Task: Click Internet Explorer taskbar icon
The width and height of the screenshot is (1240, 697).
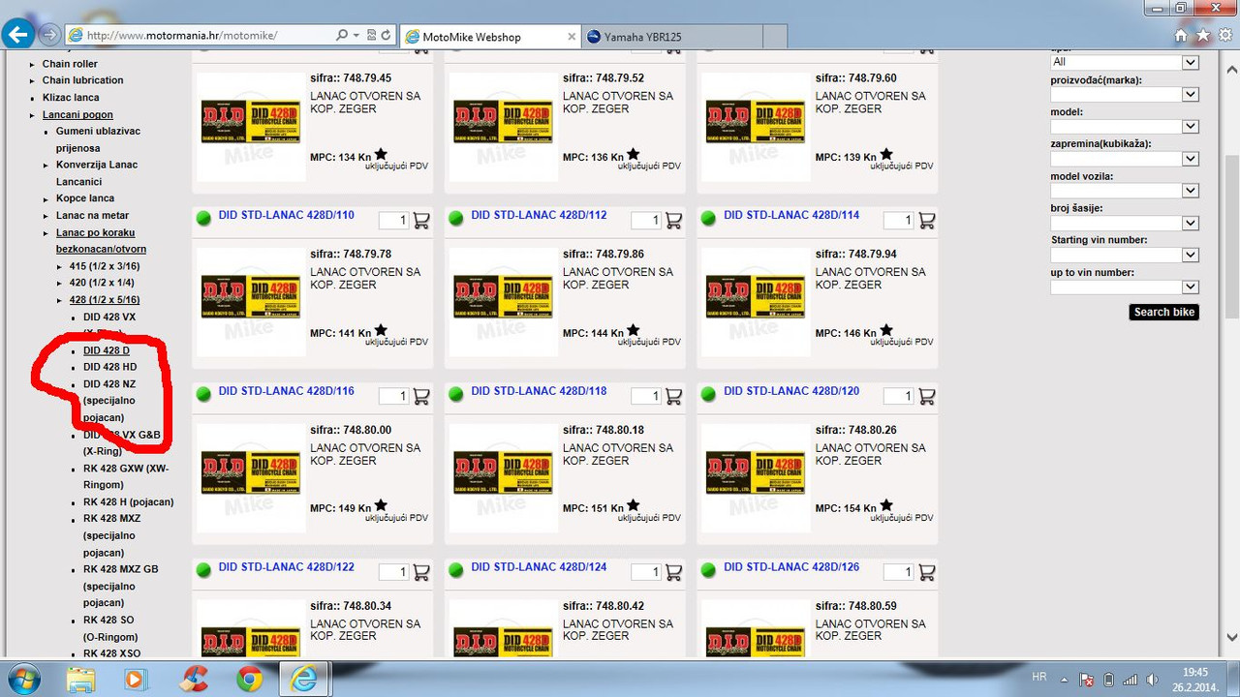Action: click(x=304, y=679)
